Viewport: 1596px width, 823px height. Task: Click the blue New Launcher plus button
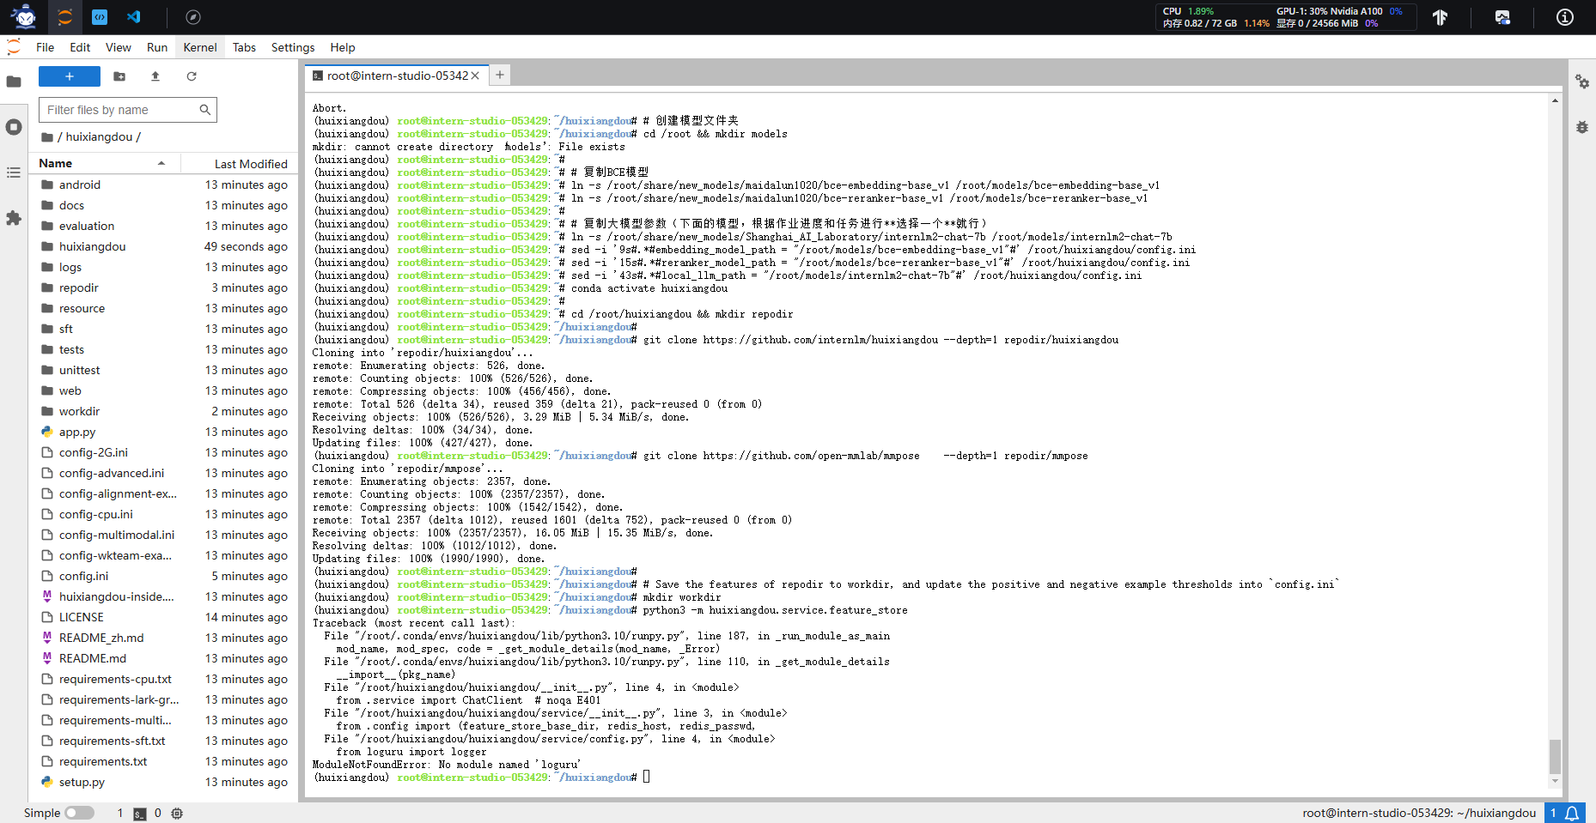[70, 76]
